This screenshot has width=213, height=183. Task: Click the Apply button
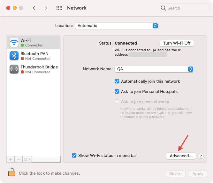198,174
